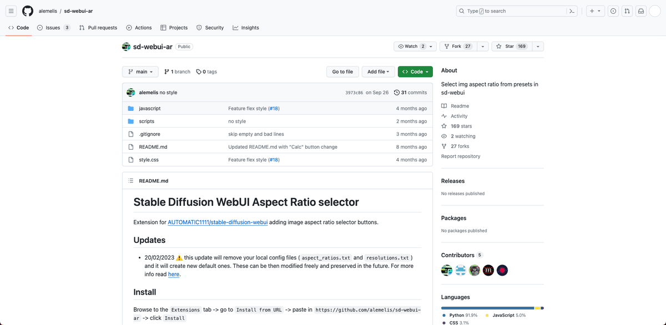
Task: Star the repository
Action: [511, 47]
